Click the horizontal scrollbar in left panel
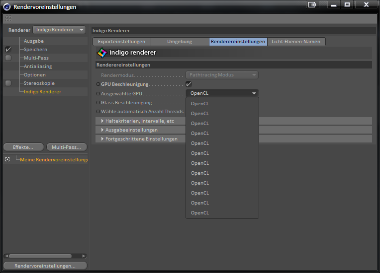 click(40, 256)
